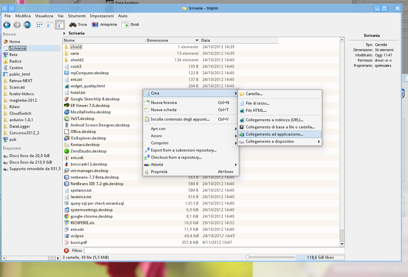
Task: Sort by the Data column header
Action: [239, 40]
